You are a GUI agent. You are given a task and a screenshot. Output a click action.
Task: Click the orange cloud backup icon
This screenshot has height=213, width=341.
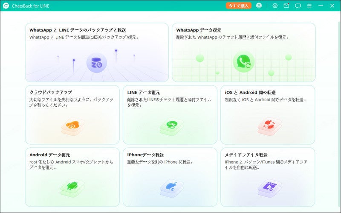pyautogui.click(x=73, y=127)
